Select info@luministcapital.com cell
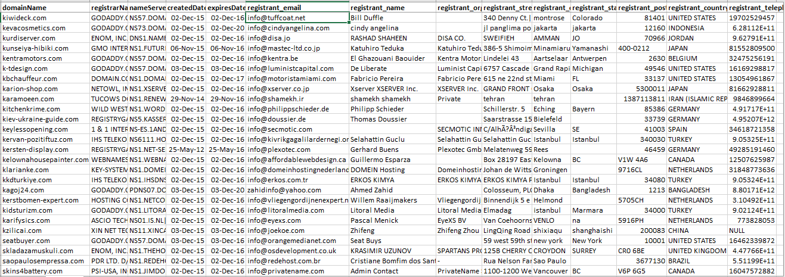This screenshot has height=277, width=785. click(x=297, y=69)
